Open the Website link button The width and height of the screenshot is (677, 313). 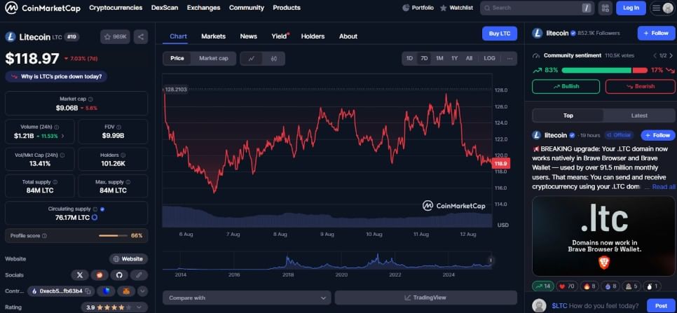(128, 259)
